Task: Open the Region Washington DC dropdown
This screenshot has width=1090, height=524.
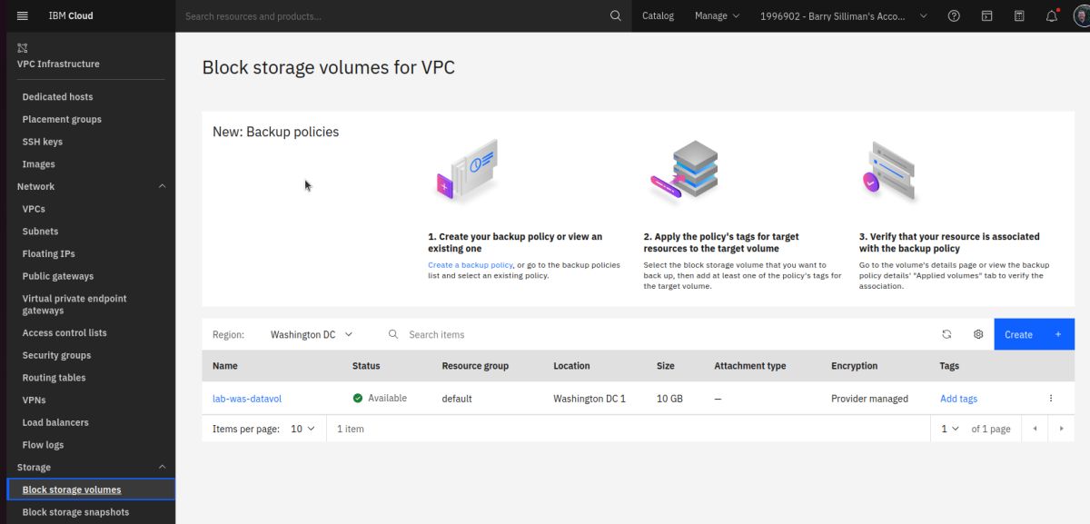Action: click(x=311, y=334)
